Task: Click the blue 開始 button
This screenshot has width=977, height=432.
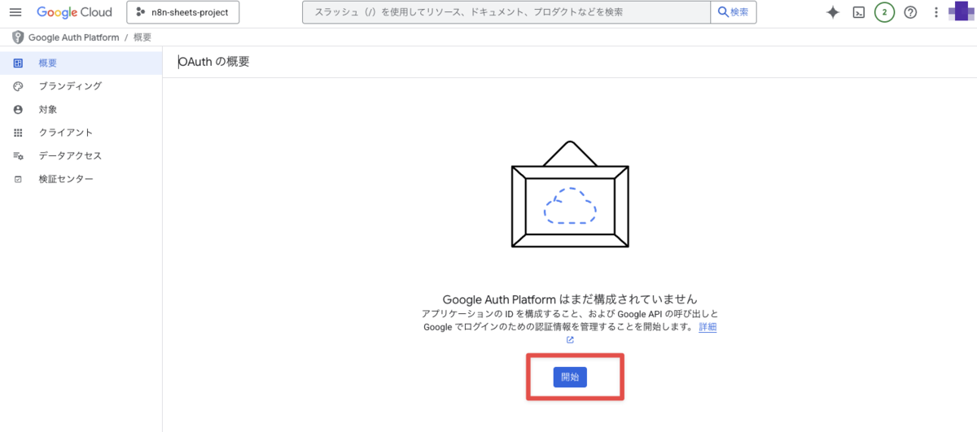Action: [570, 377]
